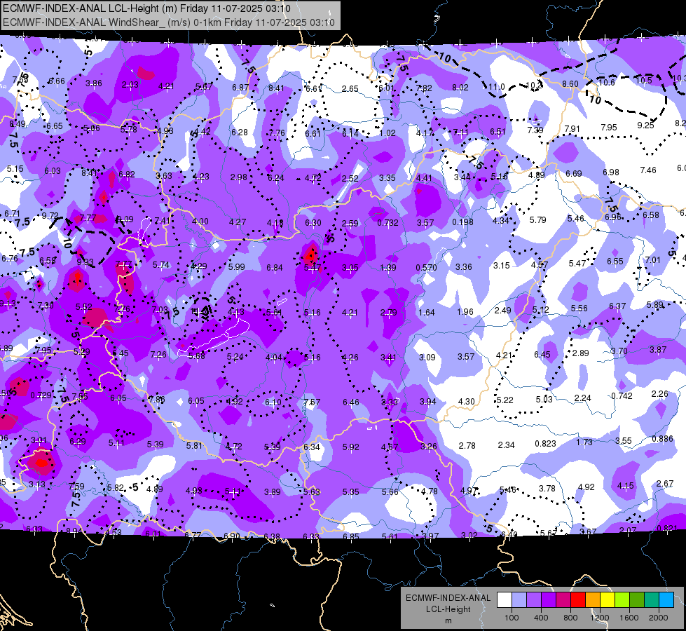Click the wind shear value 5.79

[537, 220]
